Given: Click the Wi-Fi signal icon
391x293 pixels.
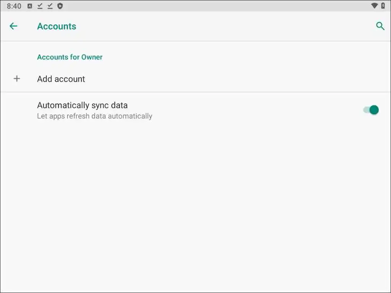Looking at the screenshot, I should point(375,6).
